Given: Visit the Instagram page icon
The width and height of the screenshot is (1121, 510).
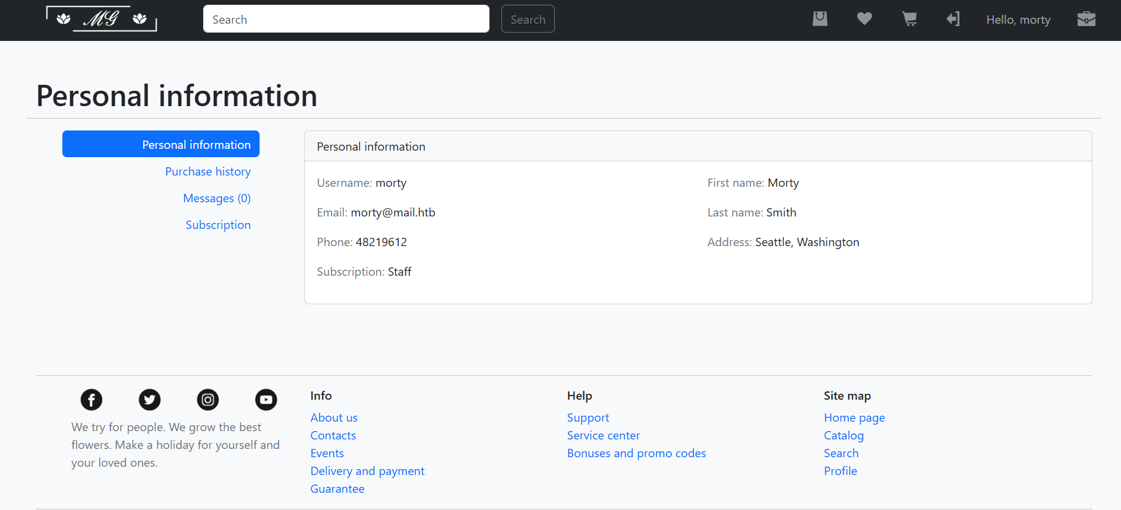Looking at the screenshot, I should [x=208, y=400].
